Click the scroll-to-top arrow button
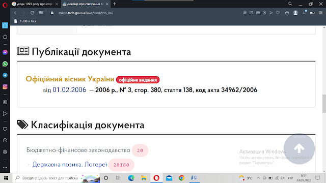The width and height of the screenshot is (326, 183). click(x=299, y=148)
